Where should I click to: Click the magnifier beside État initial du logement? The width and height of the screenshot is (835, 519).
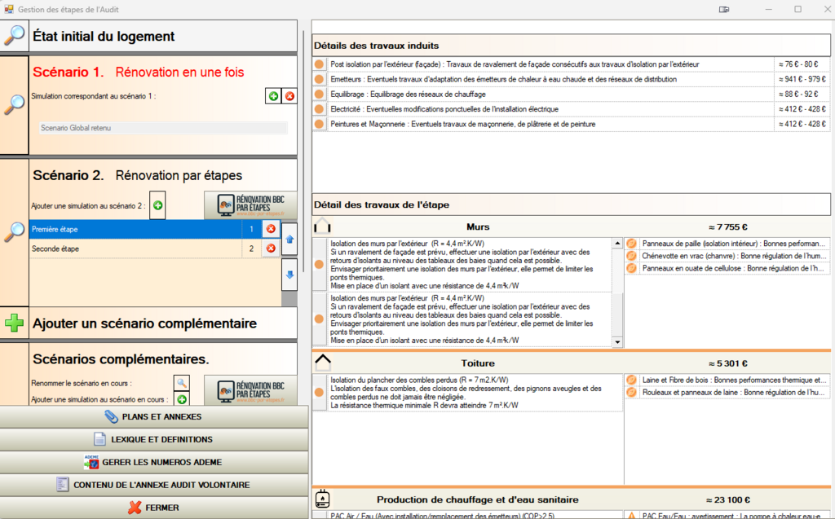[x=14, y=36]
